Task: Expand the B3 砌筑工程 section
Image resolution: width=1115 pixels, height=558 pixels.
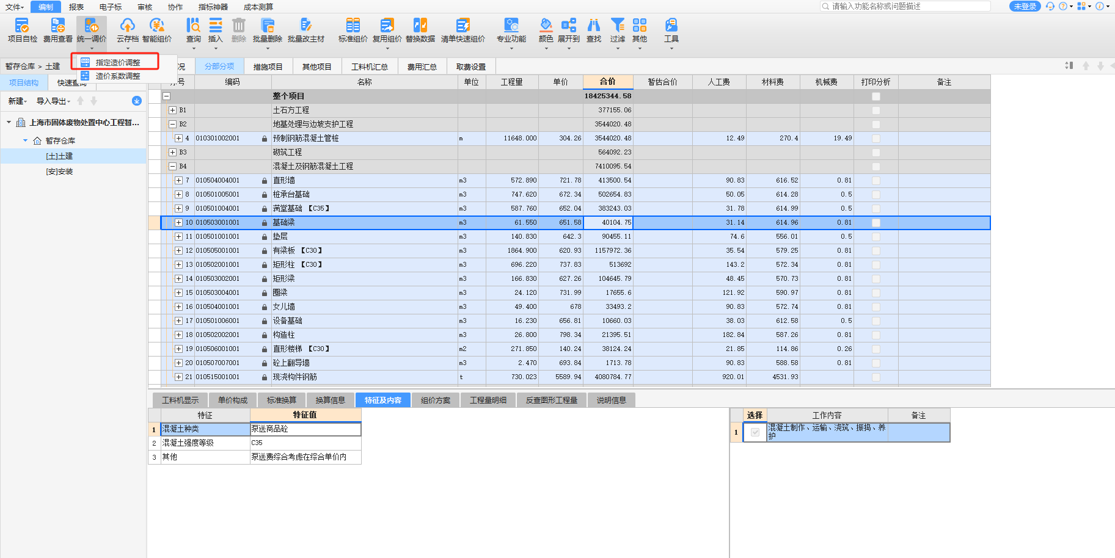Action: [x=172, y=153]
